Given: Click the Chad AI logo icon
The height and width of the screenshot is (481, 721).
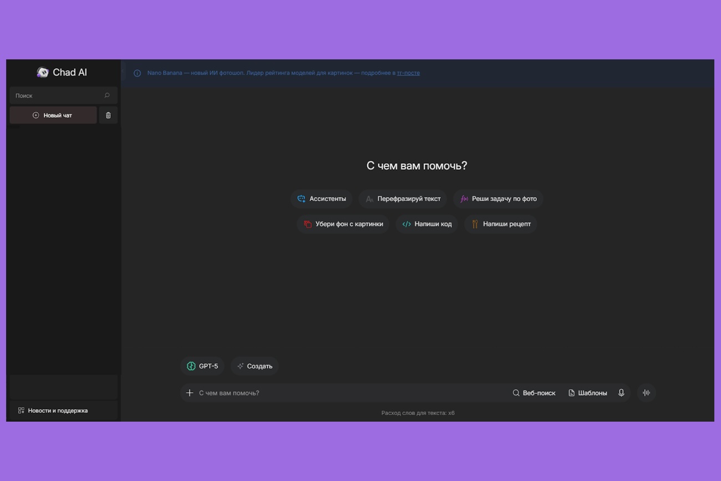Looking at the screenshot, I should click(43, 73).
